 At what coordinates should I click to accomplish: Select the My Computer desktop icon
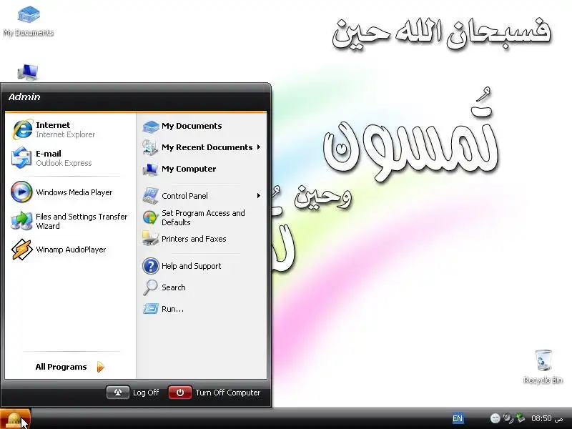[28, 72]
